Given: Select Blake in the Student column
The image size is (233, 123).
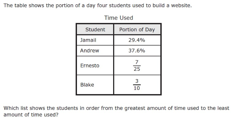Looking at the screenshot, I should coord(87,85).
